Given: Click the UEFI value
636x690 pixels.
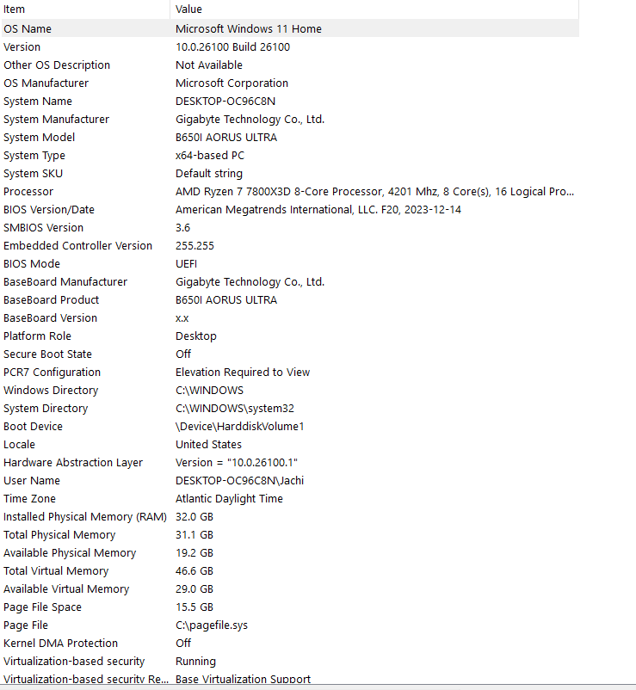Looking at the screenshot, I should pyautogui.click(x=186, y=263).
